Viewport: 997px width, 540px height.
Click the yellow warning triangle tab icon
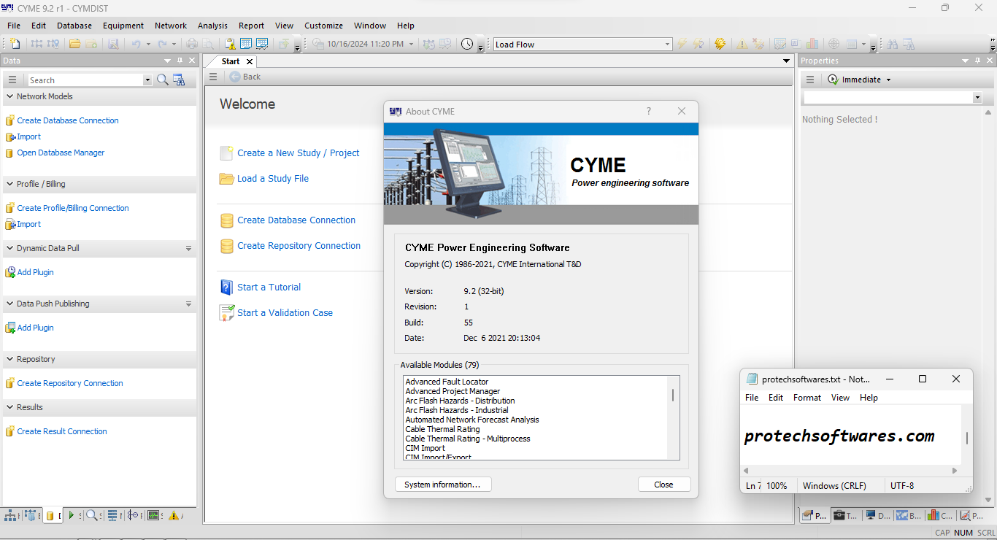pos(174,515)
